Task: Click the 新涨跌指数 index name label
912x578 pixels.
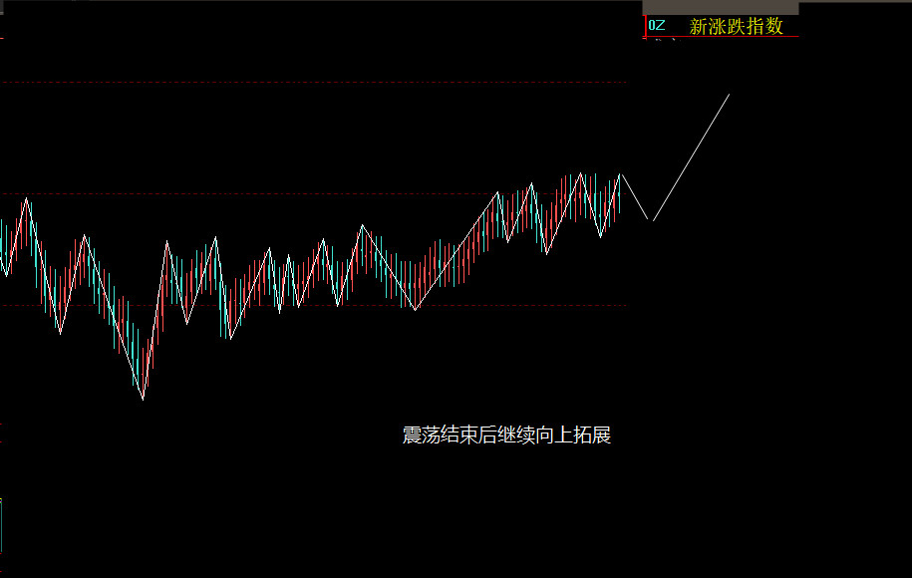Action: coord(736,26)
